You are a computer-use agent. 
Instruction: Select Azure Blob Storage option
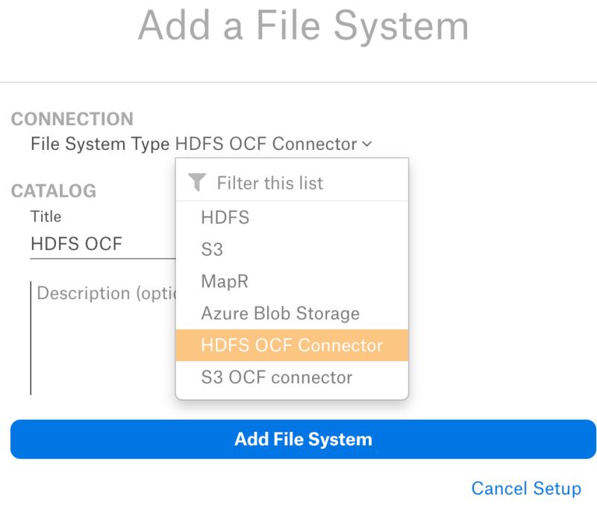280,313
